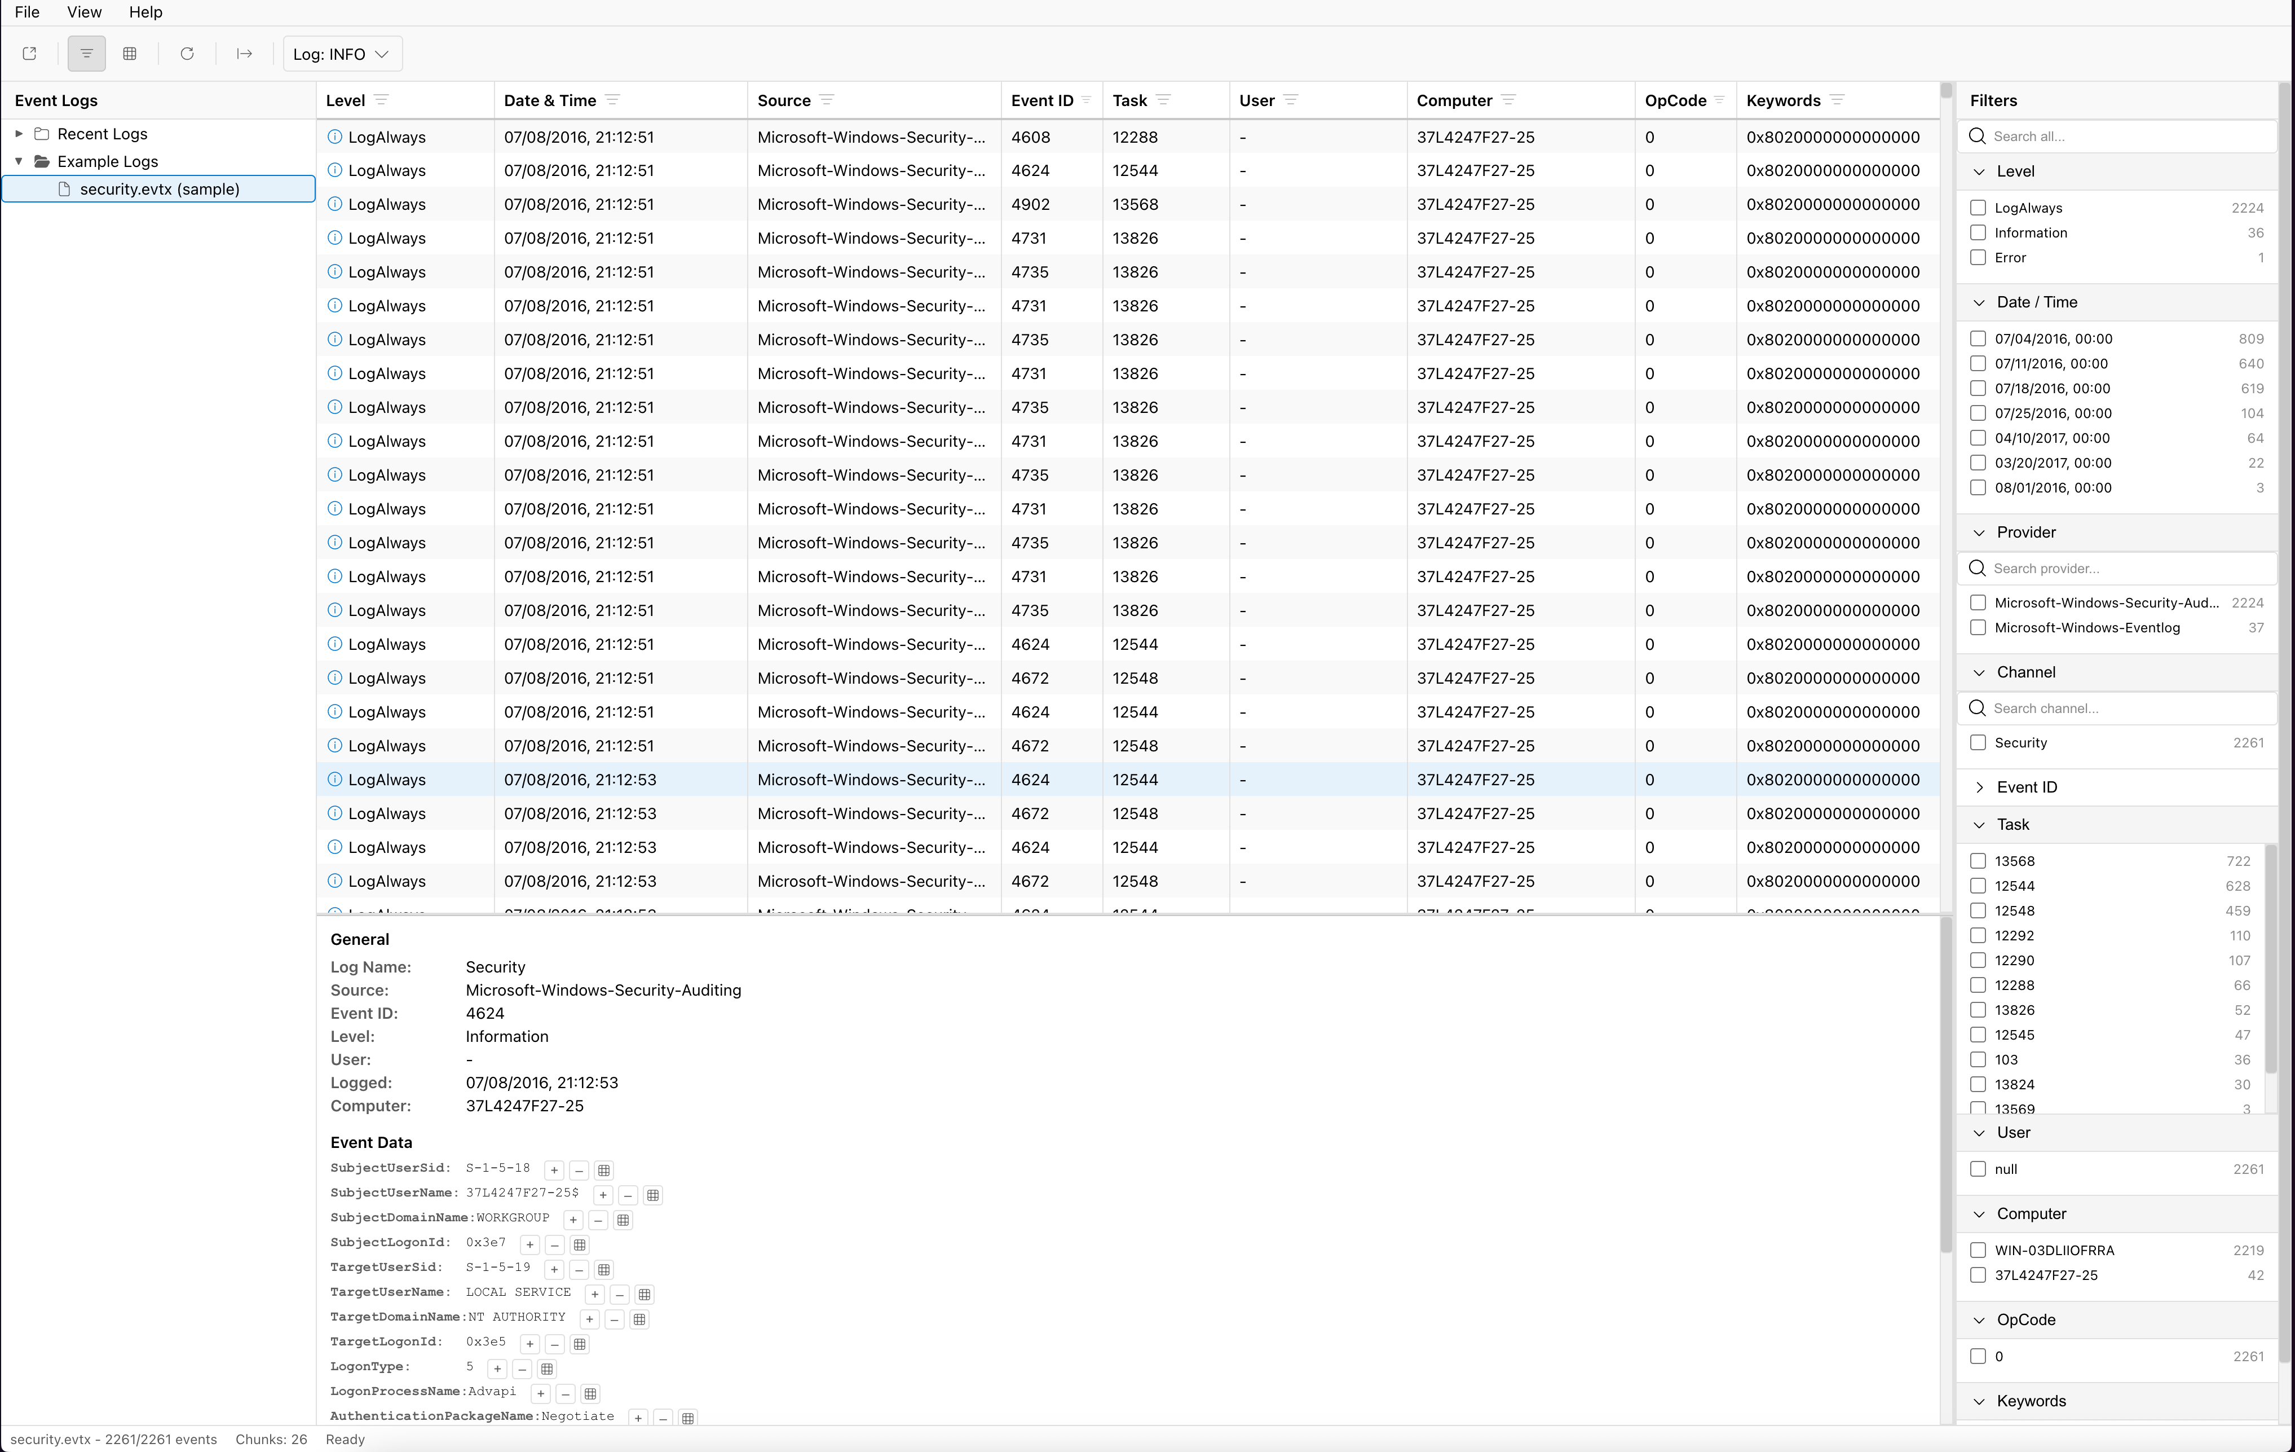
Task: Click the export arrow toolbar icon
Action: pos(244,54)
